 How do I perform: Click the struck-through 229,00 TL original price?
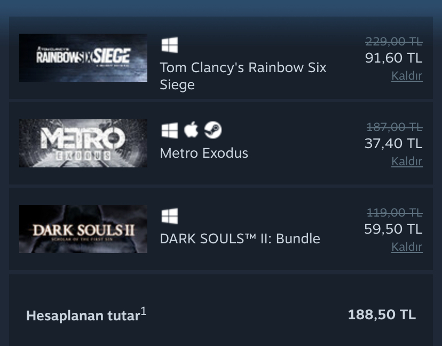click(x=393, y=41)
